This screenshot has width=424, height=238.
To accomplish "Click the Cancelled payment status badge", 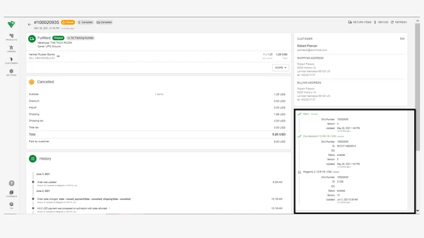I will (85, 22).
